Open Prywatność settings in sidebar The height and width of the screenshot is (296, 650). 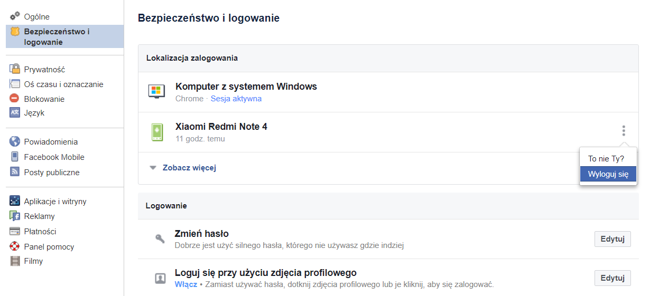coord(44,69)
